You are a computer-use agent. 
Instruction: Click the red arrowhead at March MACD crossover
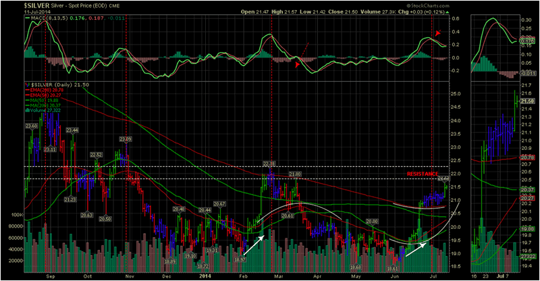298,64
